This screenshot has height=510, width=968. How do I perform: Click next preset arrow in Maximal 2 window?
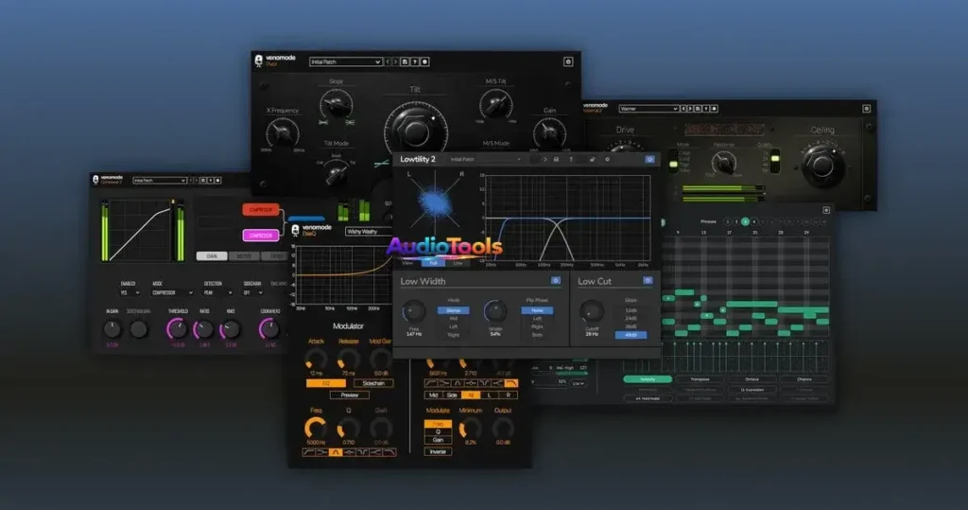click(x=689, y=109)
